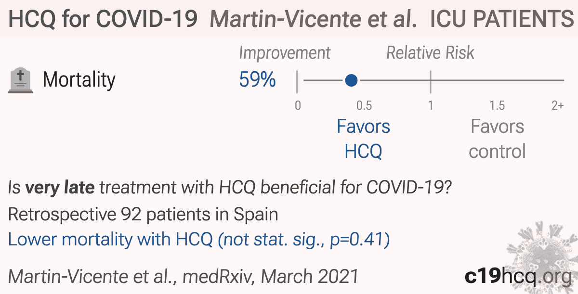Click the 59% improvement value

258,80
